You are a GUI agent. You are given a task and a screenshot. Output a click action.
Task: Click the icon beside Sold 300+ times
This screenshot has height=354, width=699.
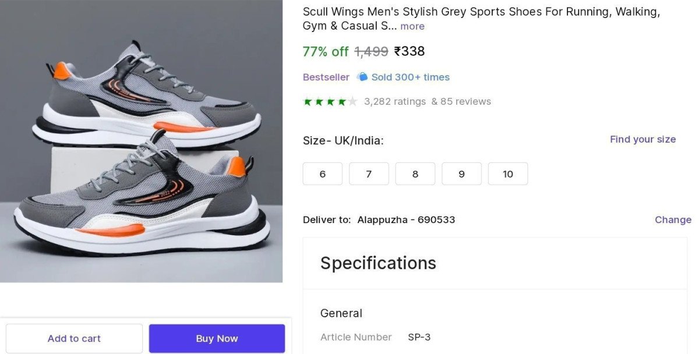[362, 77]
